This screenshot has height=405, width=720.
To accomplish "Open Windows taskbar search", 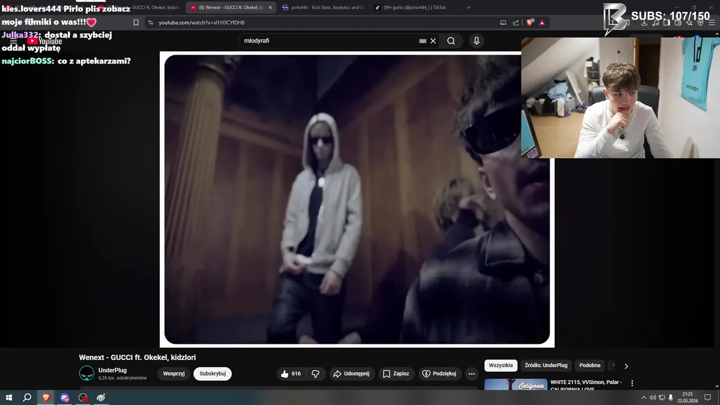I will 27,398.
